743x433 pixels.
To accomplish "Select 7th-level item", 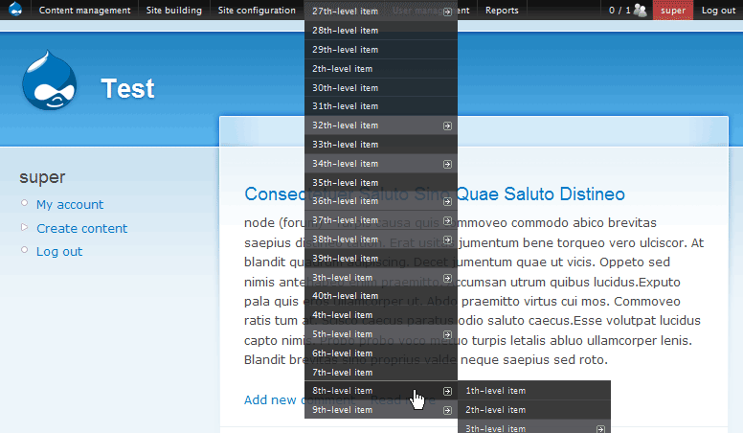I will 381,372.
